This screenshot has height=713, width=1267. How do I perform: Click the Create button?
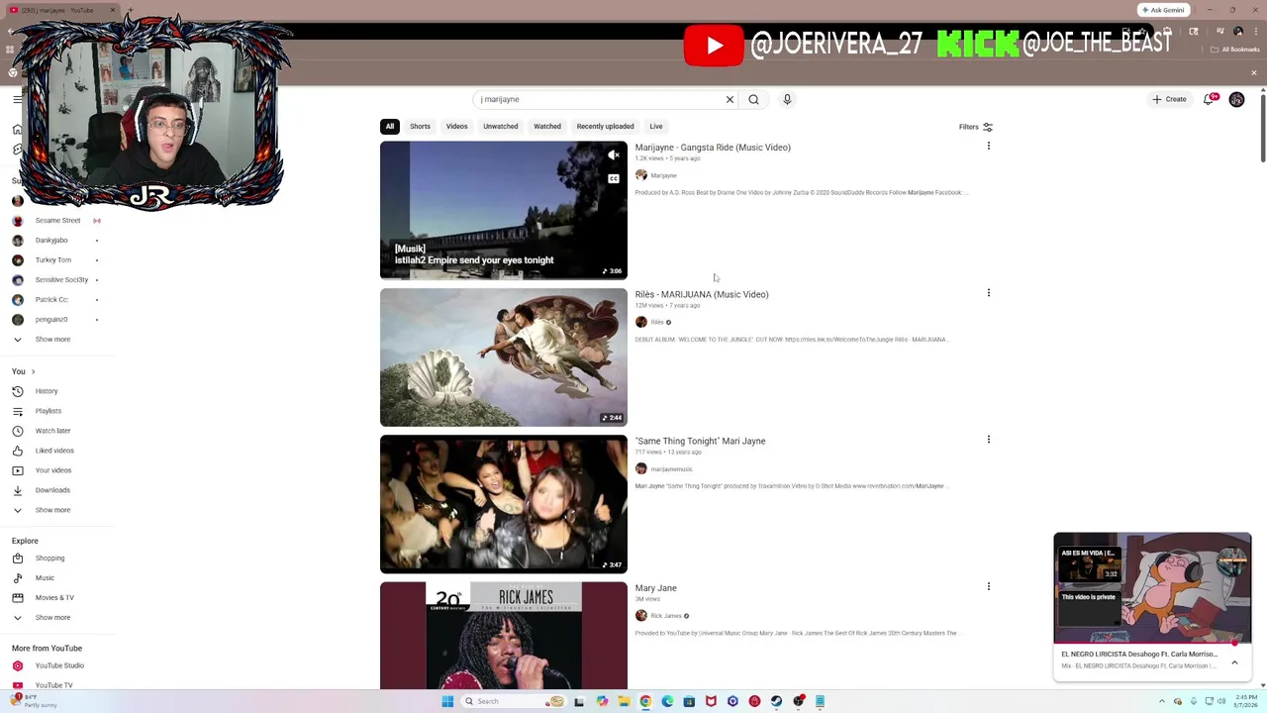tap(1169, 99)
